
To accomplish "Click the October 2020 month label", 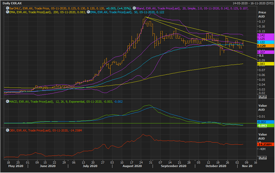I will pyautogui.click(x=216, y=166).
